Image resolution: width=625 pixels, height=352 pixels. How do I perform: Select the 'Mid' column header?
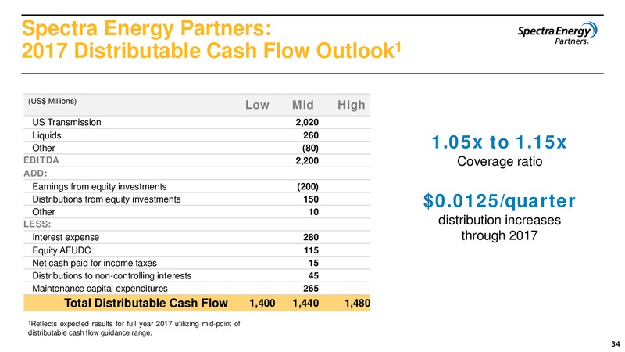303,105
